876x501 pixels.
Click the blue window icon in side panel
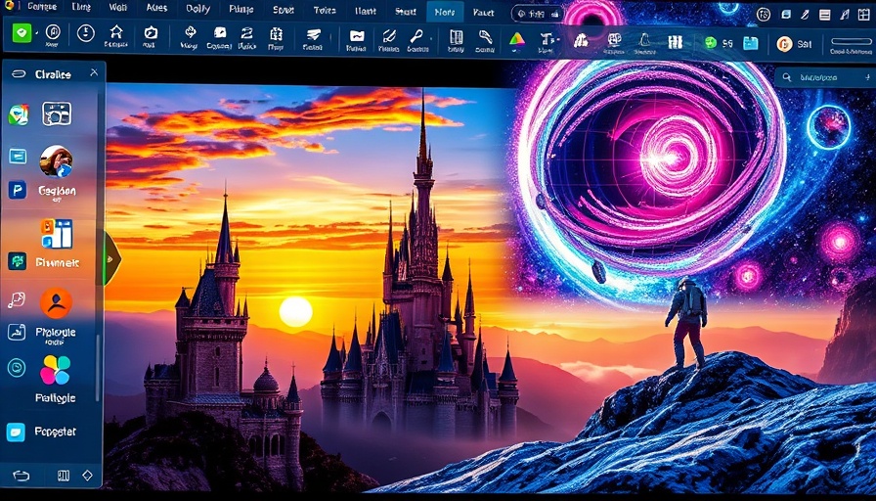coord(18,156)
